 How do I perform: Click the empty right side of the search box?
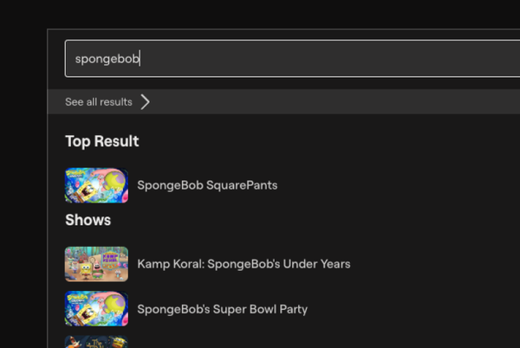pos(416,59)
